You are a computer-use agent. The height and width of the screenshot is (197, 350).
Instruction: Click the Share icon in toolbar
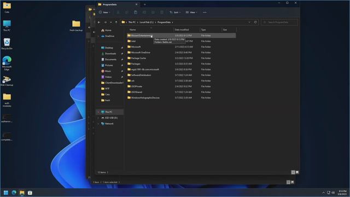153,12
